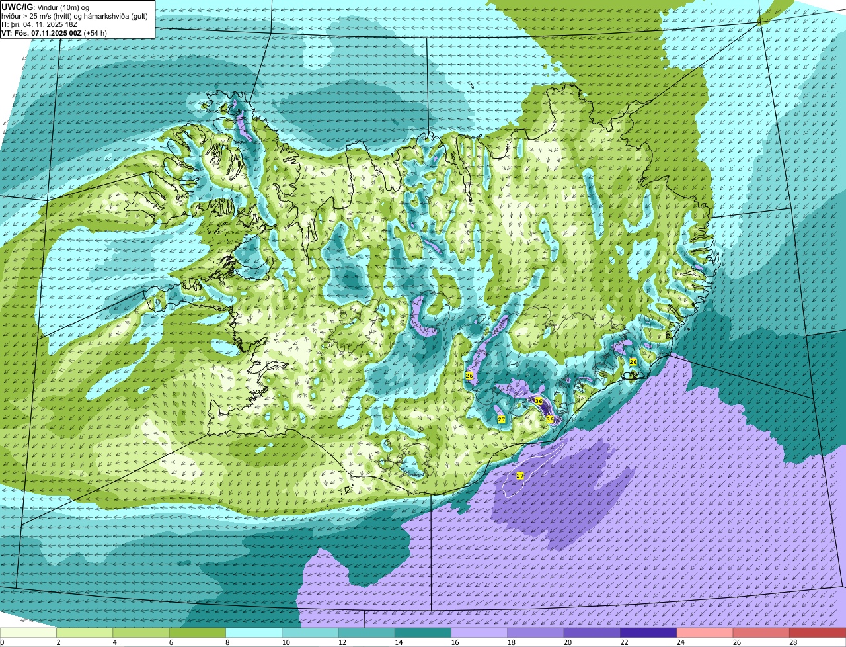Click the 10–12 m/s turquoise legend swatch
This screenshot has height=647, width=846.
pyautogui.click(x=310, y=633)
